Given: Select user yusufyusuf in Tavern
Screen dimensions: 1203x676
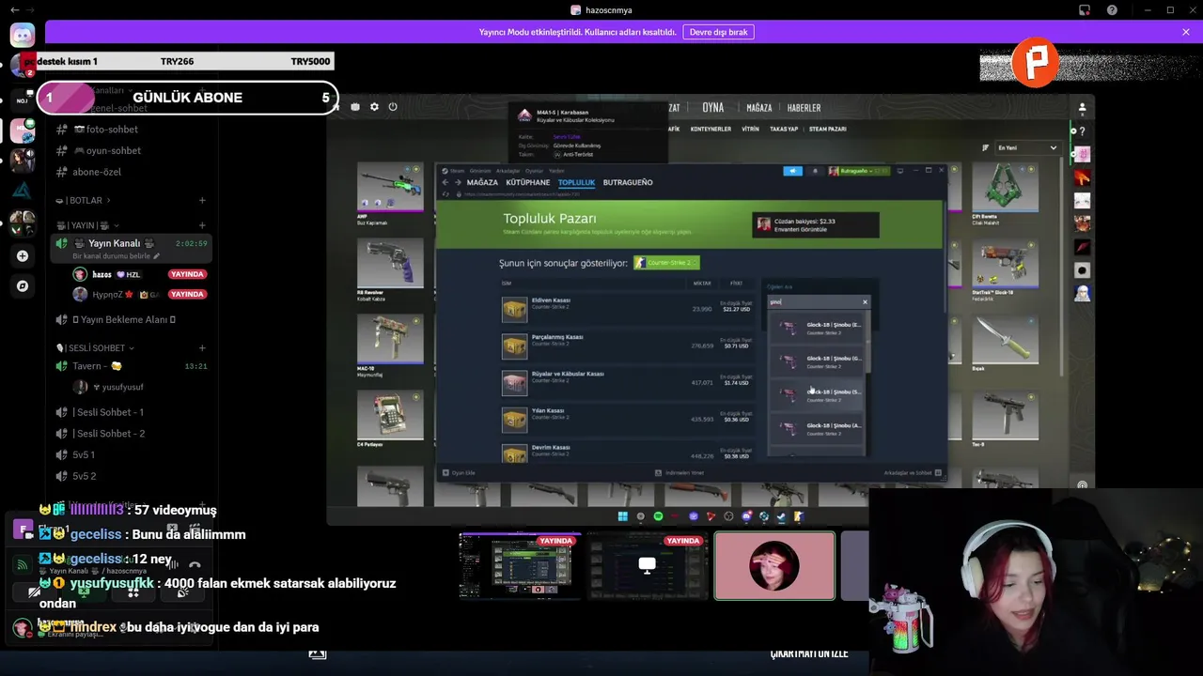Looking at the screenshot, I should click(x=139, y=387).
